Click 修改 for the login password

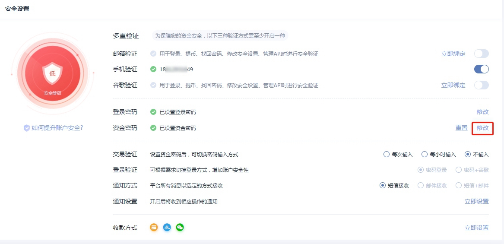point(482,112)
